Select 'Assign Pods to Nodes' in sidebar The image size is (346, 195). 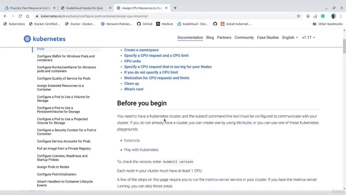[53, 167]
